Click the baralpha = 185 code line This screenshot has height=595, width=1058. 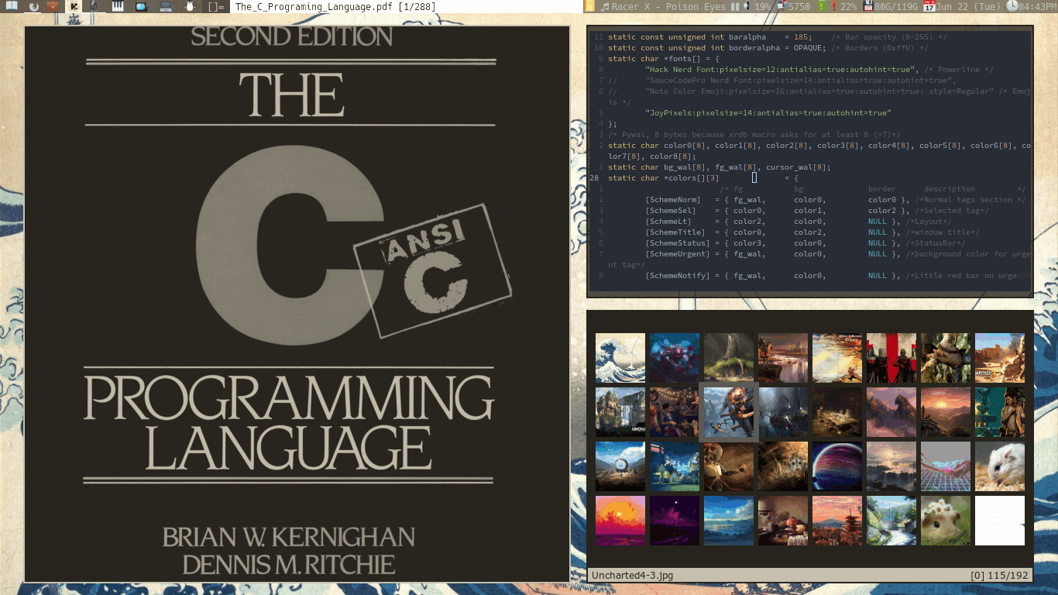777,37
